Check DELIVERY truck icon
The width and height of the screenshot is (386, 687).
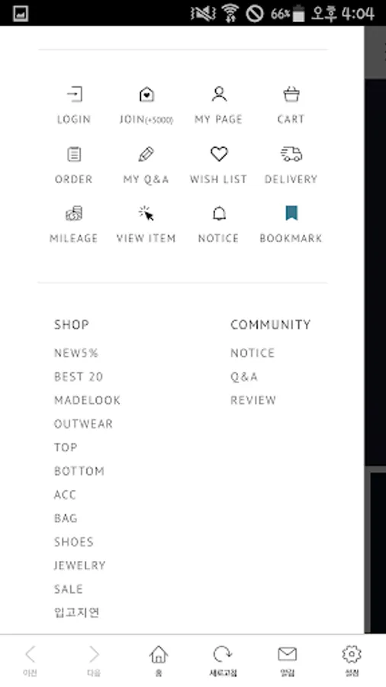(291, 154)
